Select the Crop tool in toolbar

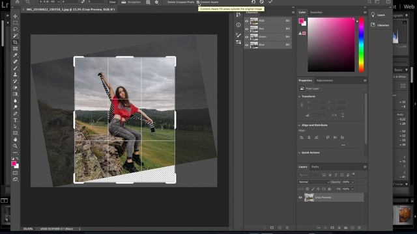click(x=15, y=42)
